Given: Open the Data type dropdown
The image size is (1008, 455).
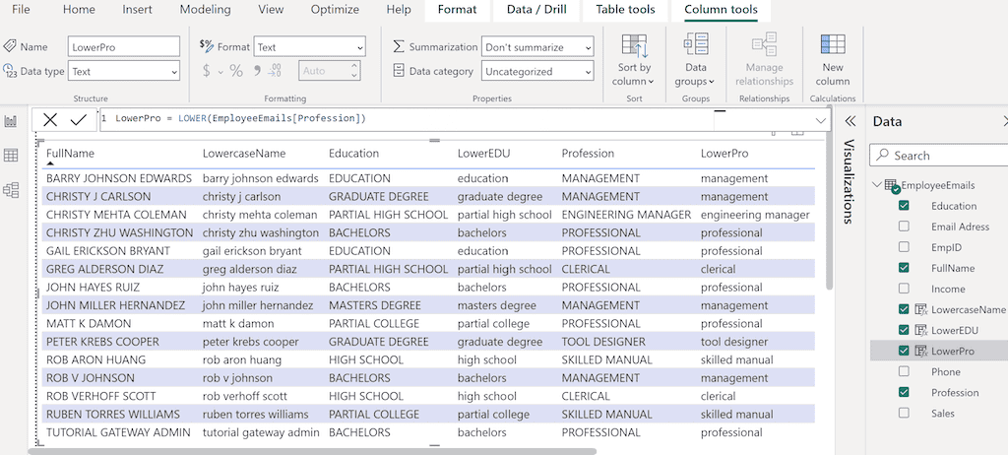Looking at the screenshot, I should [x=124, y=71].
